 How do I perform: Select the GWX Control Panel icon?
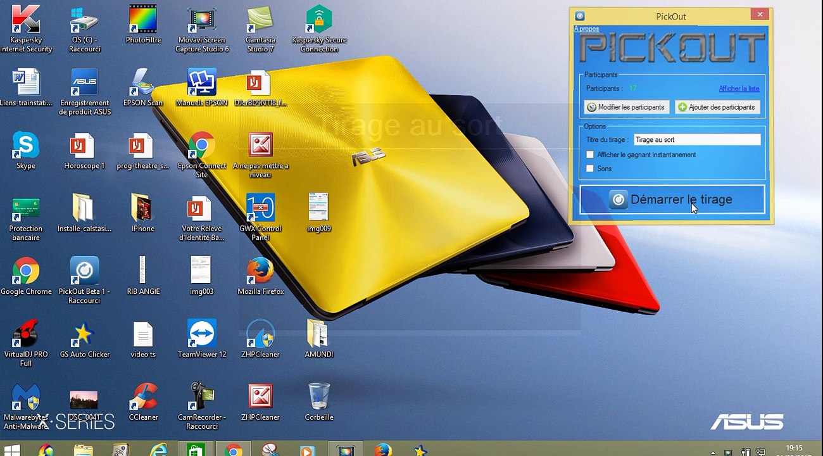(x=260, y=217)
